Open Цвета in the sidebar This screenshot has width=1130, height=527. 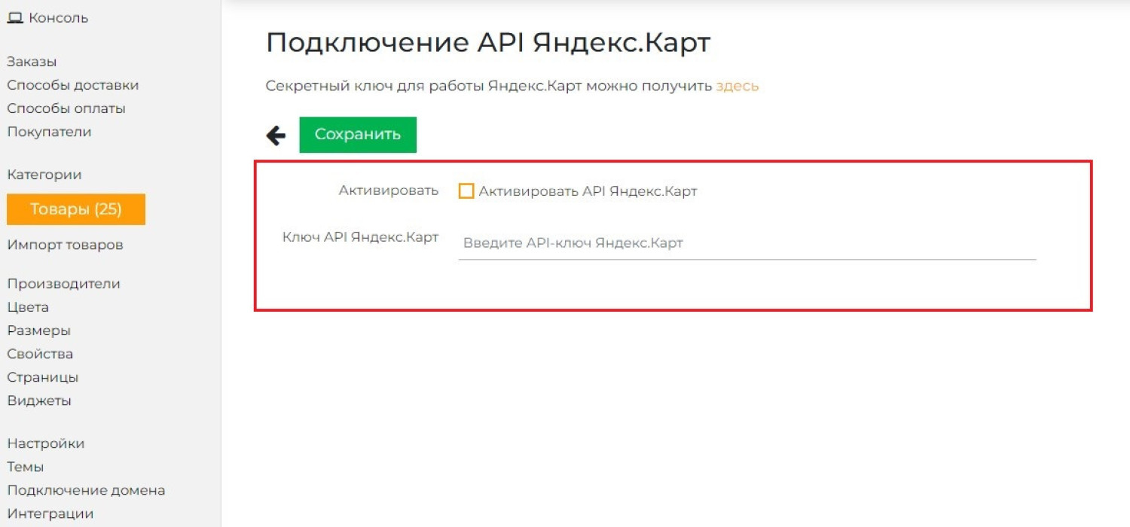click(x=28, y=307)
